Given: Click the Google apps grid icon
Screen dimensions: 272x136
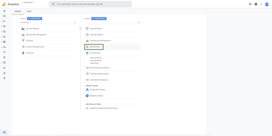Looking at the screenshot, I should tap(250, 4).
